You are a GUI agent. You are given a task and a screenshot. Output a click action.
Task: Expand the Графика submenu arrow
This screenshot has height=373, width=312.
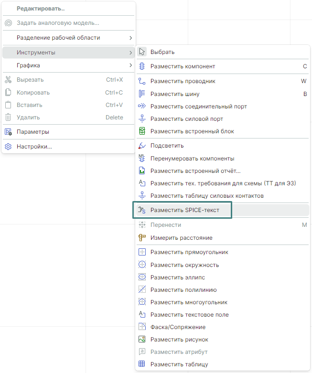[130, 65]
